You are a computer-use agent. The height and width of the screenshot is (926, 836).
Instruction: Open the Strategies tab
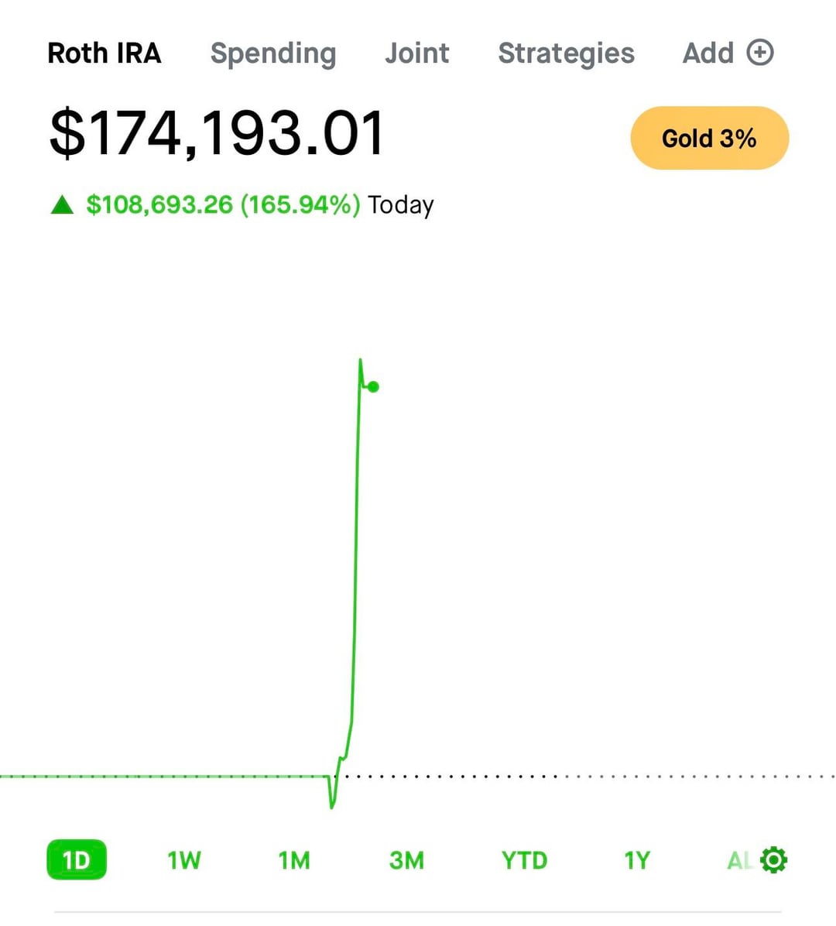(x=566, y=53)
